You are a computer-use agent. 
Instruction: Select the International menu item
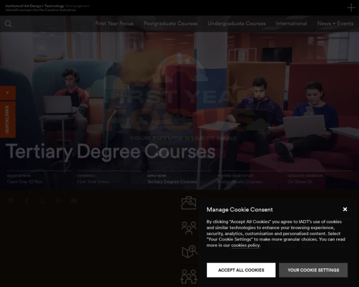(x=291, y=23)
